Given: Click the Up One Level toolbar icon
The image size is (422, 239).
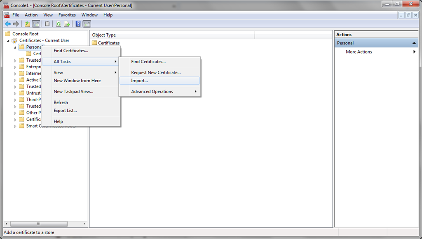Looking at the screenshot, I should (27, 24).
